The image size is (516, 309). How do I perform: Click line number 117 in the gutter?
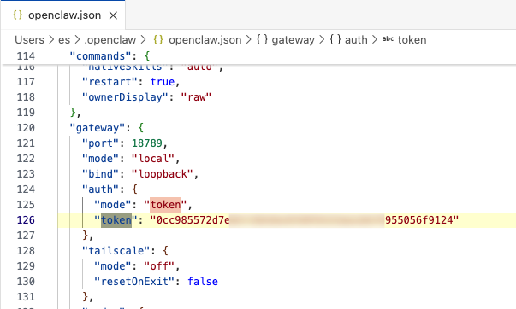[x=26, y=81]
